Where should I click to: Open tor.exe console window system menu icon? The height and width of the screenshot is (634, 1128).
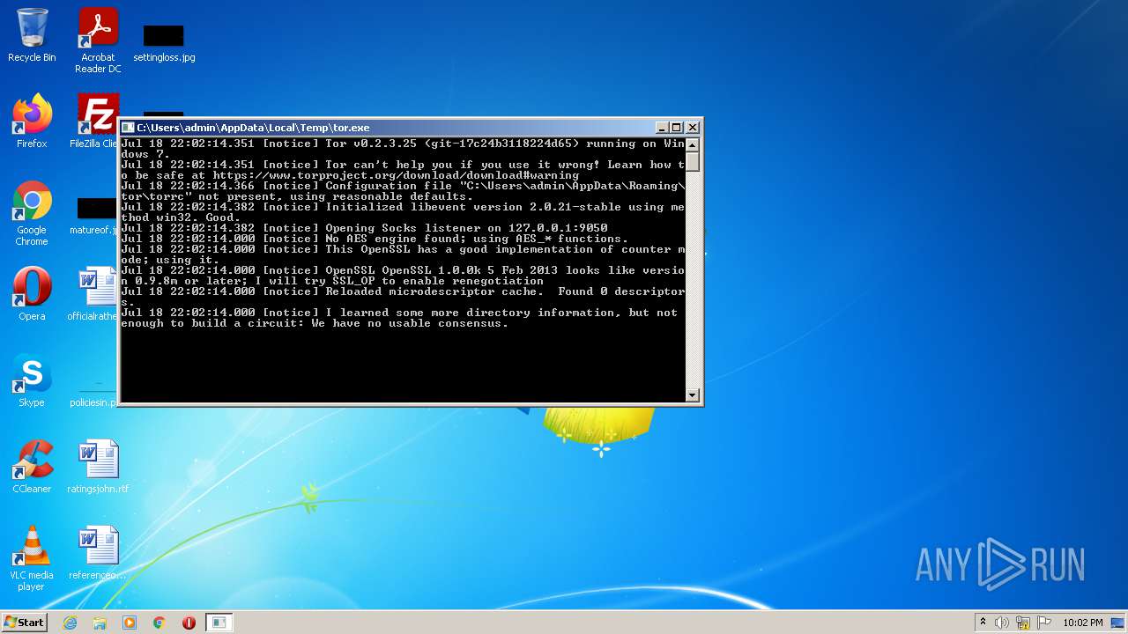(128, 128)
